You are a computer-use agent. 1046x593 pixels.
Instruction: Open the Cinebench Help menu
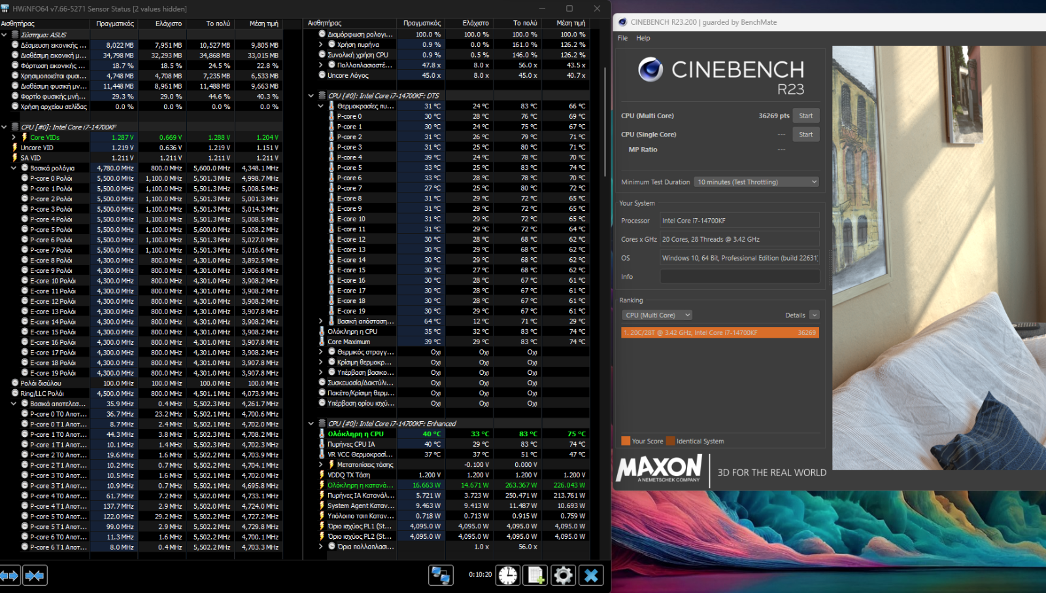(643, 38)
